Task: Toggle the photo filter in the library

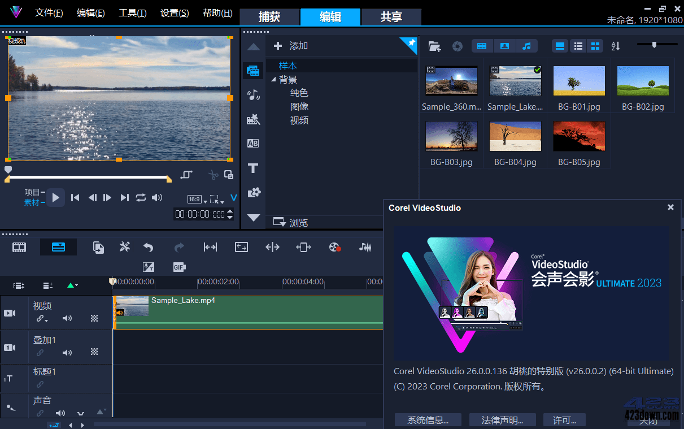Action: pos(504,46)
